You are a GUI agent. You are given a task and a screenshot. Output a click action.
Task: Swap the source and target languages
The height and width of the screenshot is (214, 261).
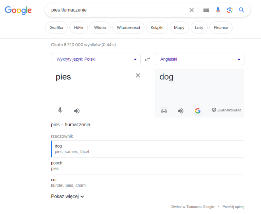click(x=147, y=59)
